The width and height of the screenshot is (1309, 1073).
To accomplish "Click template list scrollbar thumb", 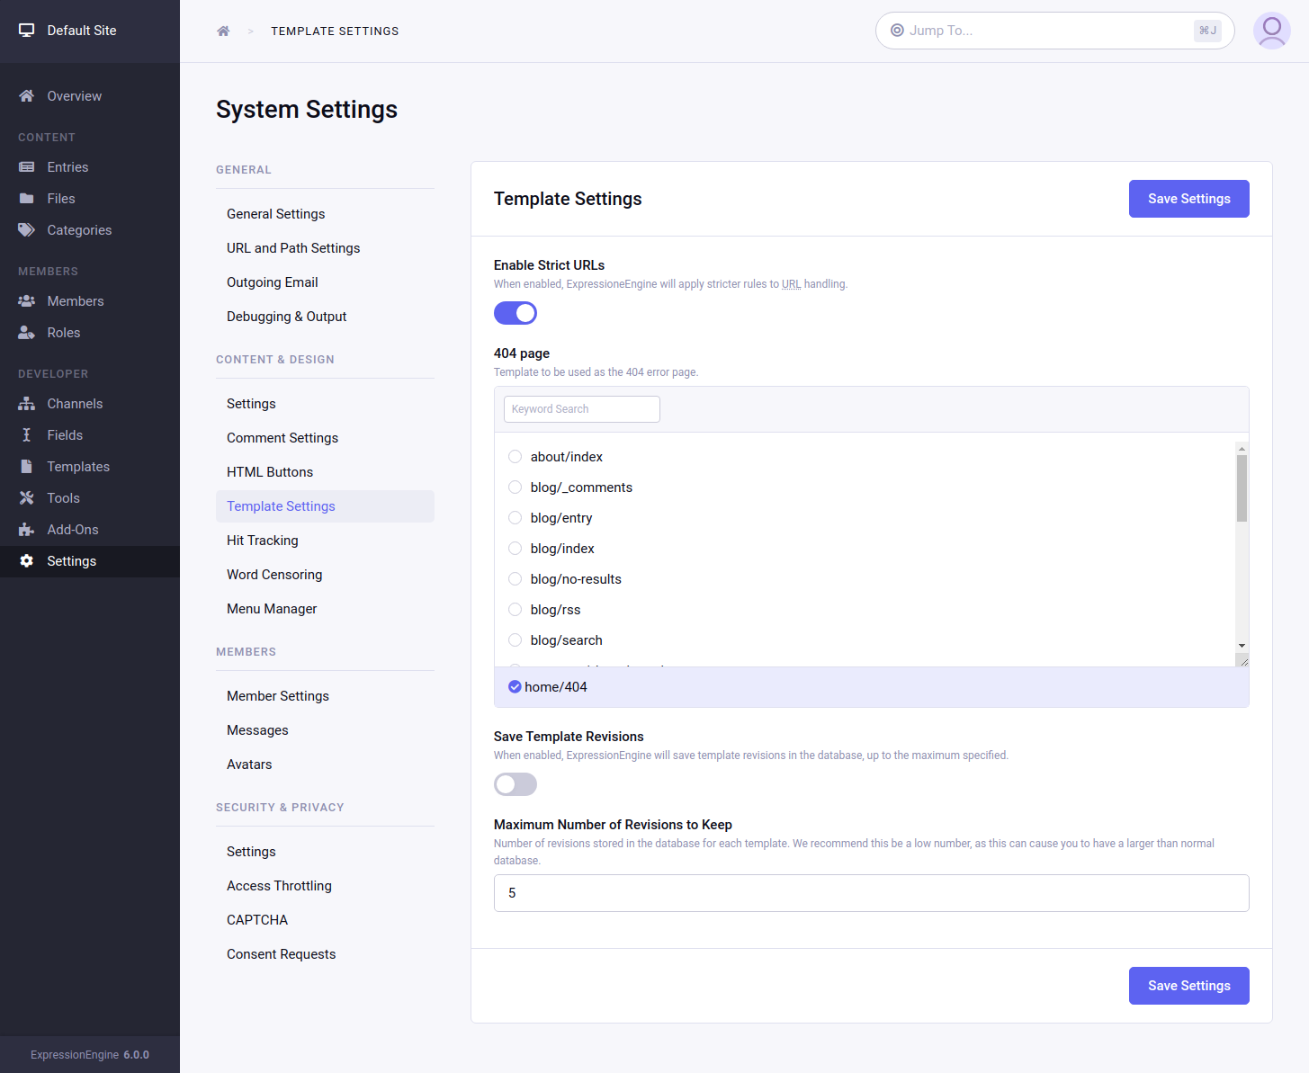I will (x=1242, y=488).
